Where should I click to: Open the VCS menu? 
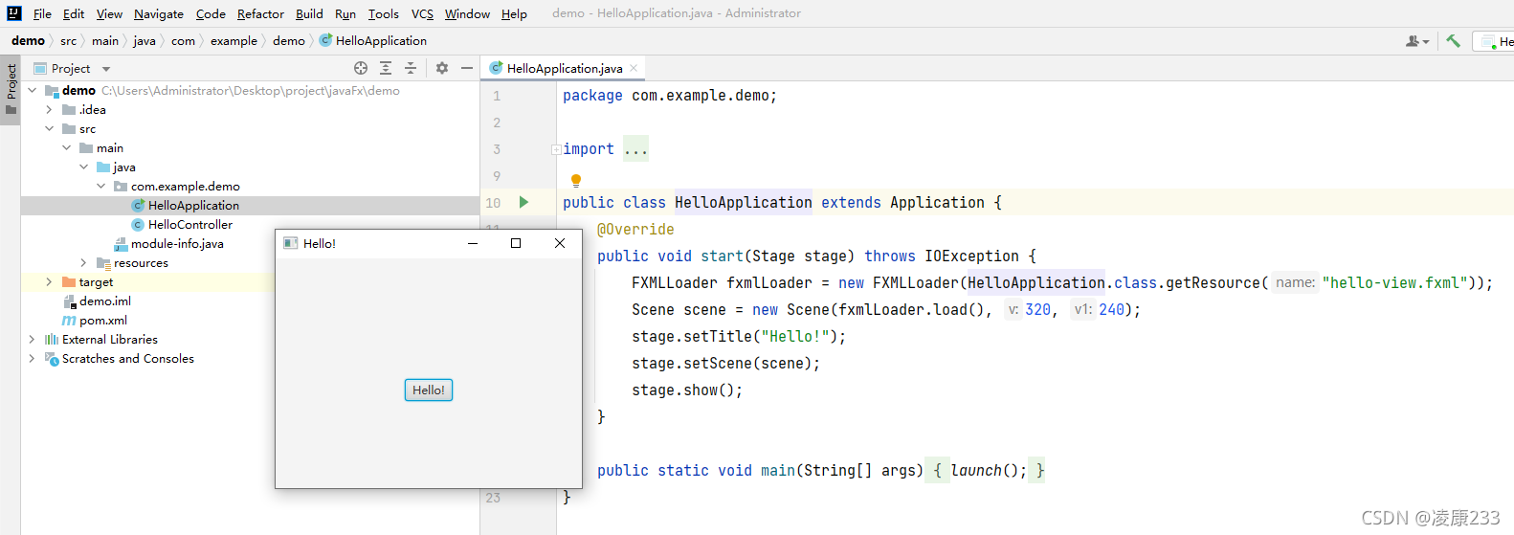click(422, 13)
